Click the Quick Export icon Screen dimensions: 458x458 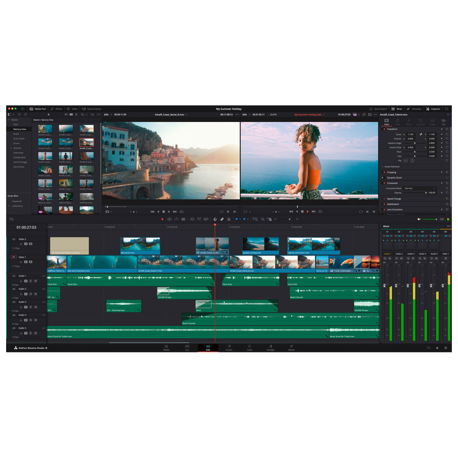tap(378, 109)
